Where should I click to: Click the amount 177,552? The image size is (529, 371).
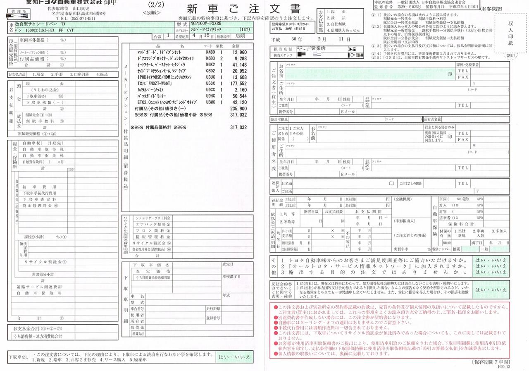pyautogui.click(x=238, y=84)
